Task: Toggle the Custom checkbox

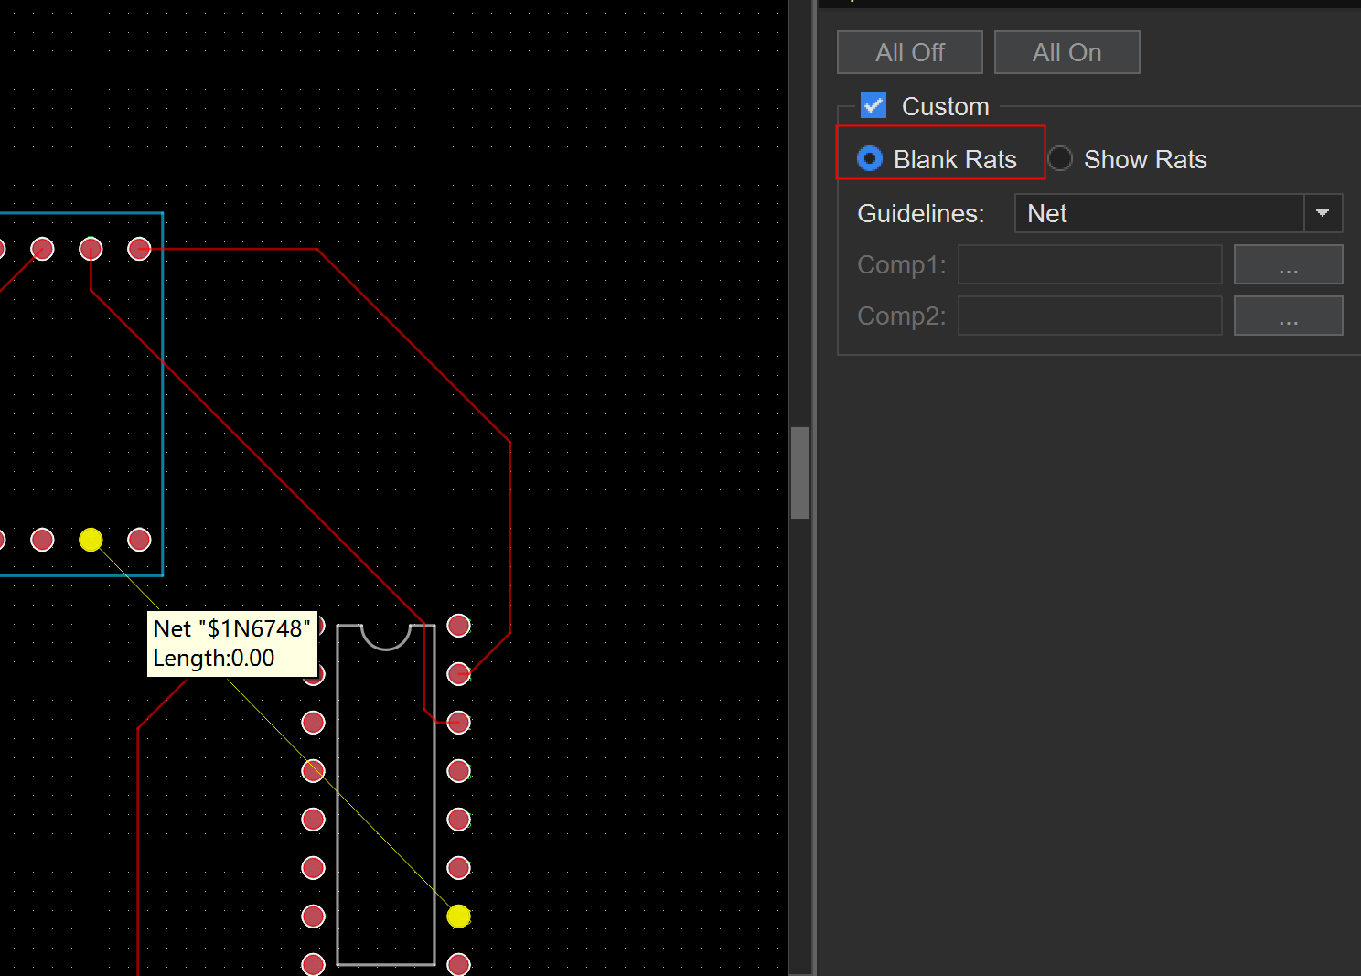Action: [x=873, y=106]
